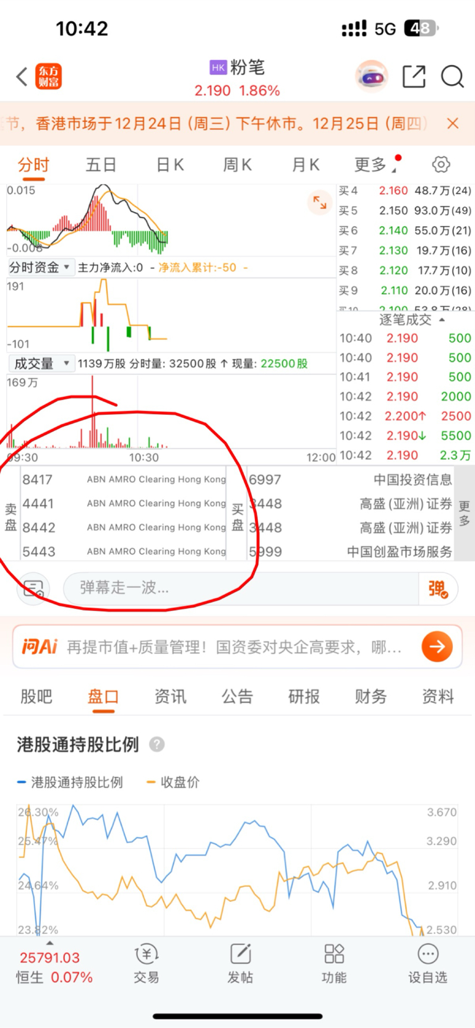The width and height of the screenshot is (475, 1028).
Task: Tap broker 5443 ABN AMRO row
Action: pos(124,551)
